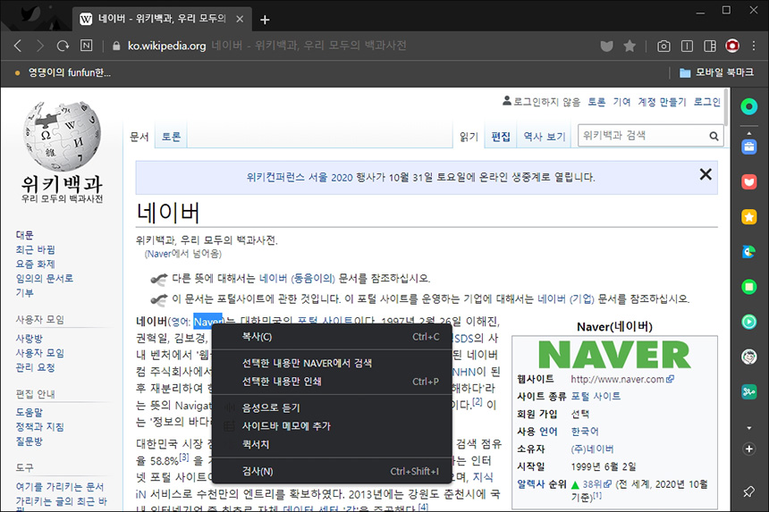The height and width of the screenshot is (512, 769).
Task: Click 도움말 under 편집 안내
Action: 30,413
